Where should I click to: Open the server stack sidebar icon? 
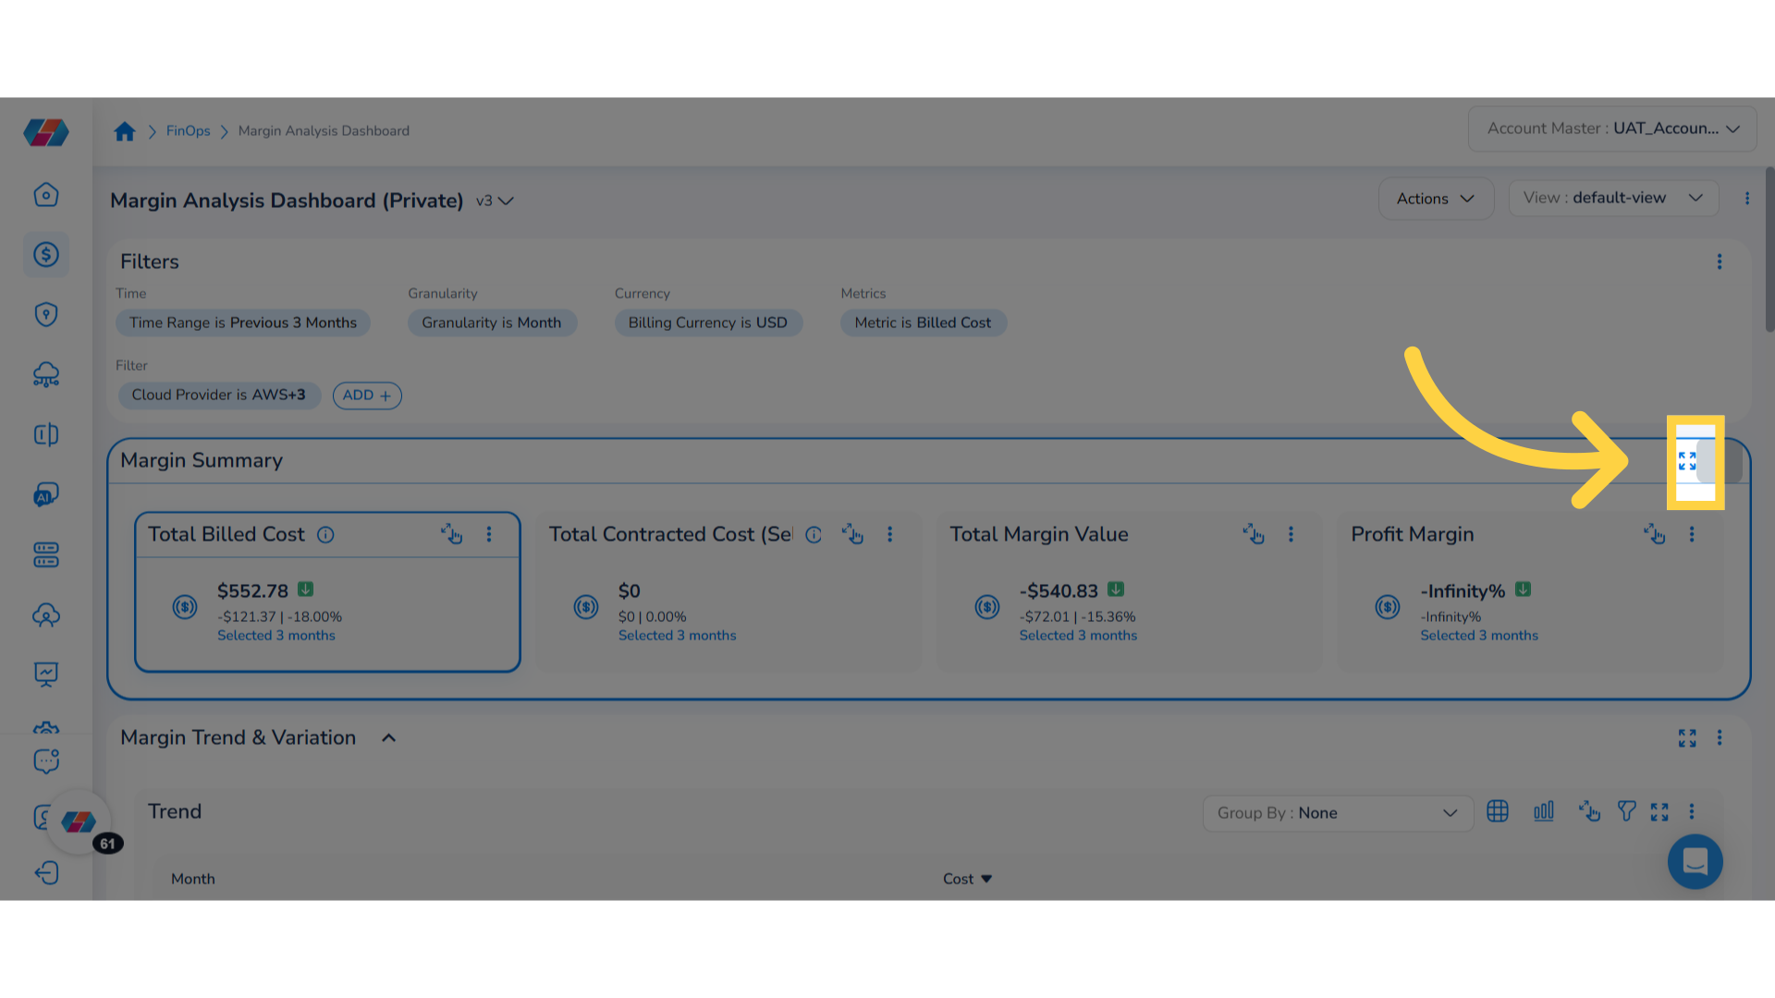(46, 555)
